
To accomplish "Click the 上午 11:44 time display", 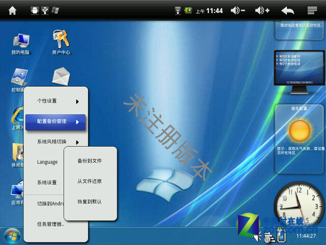I will pyautogui.click(x=209, y=10).
